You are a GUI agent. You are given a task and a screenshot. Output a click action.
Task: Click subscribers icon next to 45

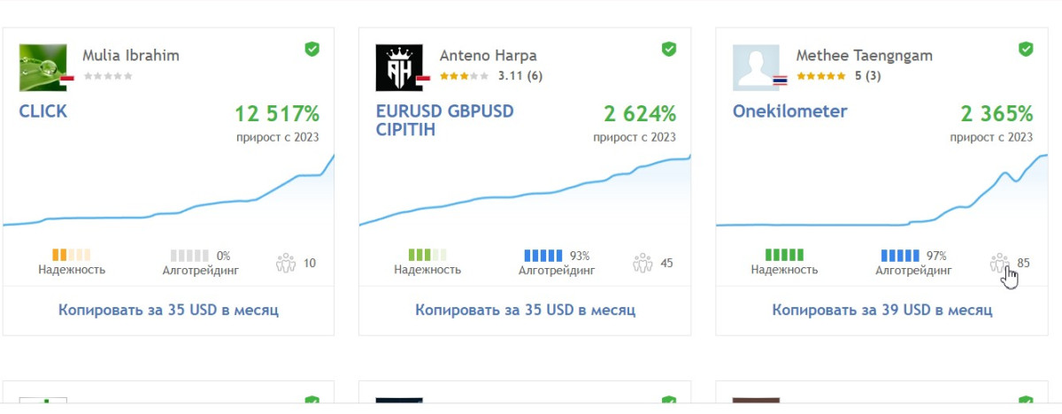tap(643, 263)
